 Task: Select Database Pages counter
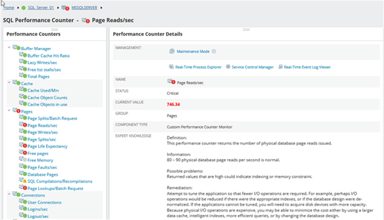pos(43,174)
